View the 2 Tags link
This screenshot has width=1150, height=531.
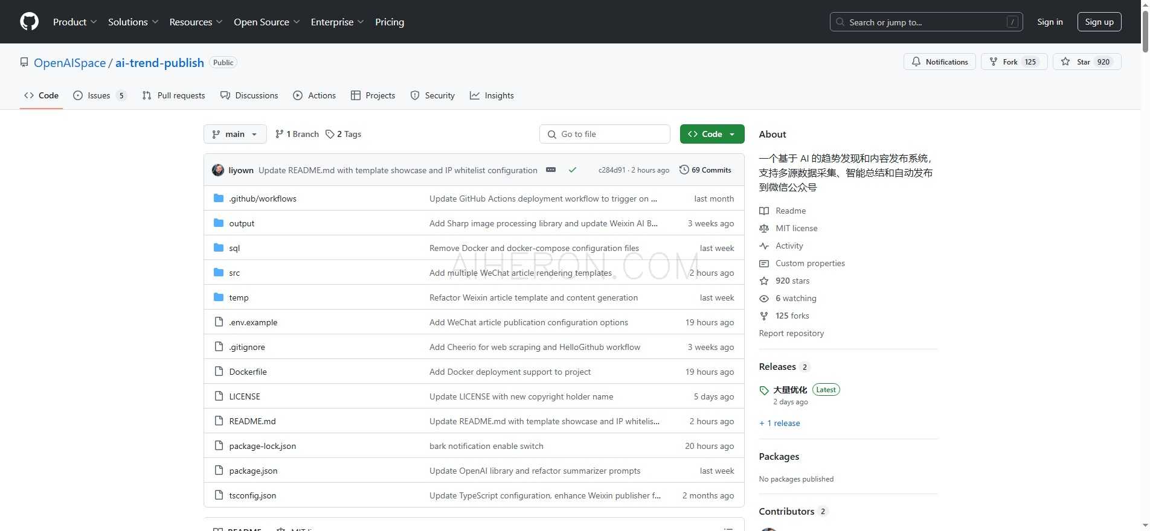coord(343,134)
